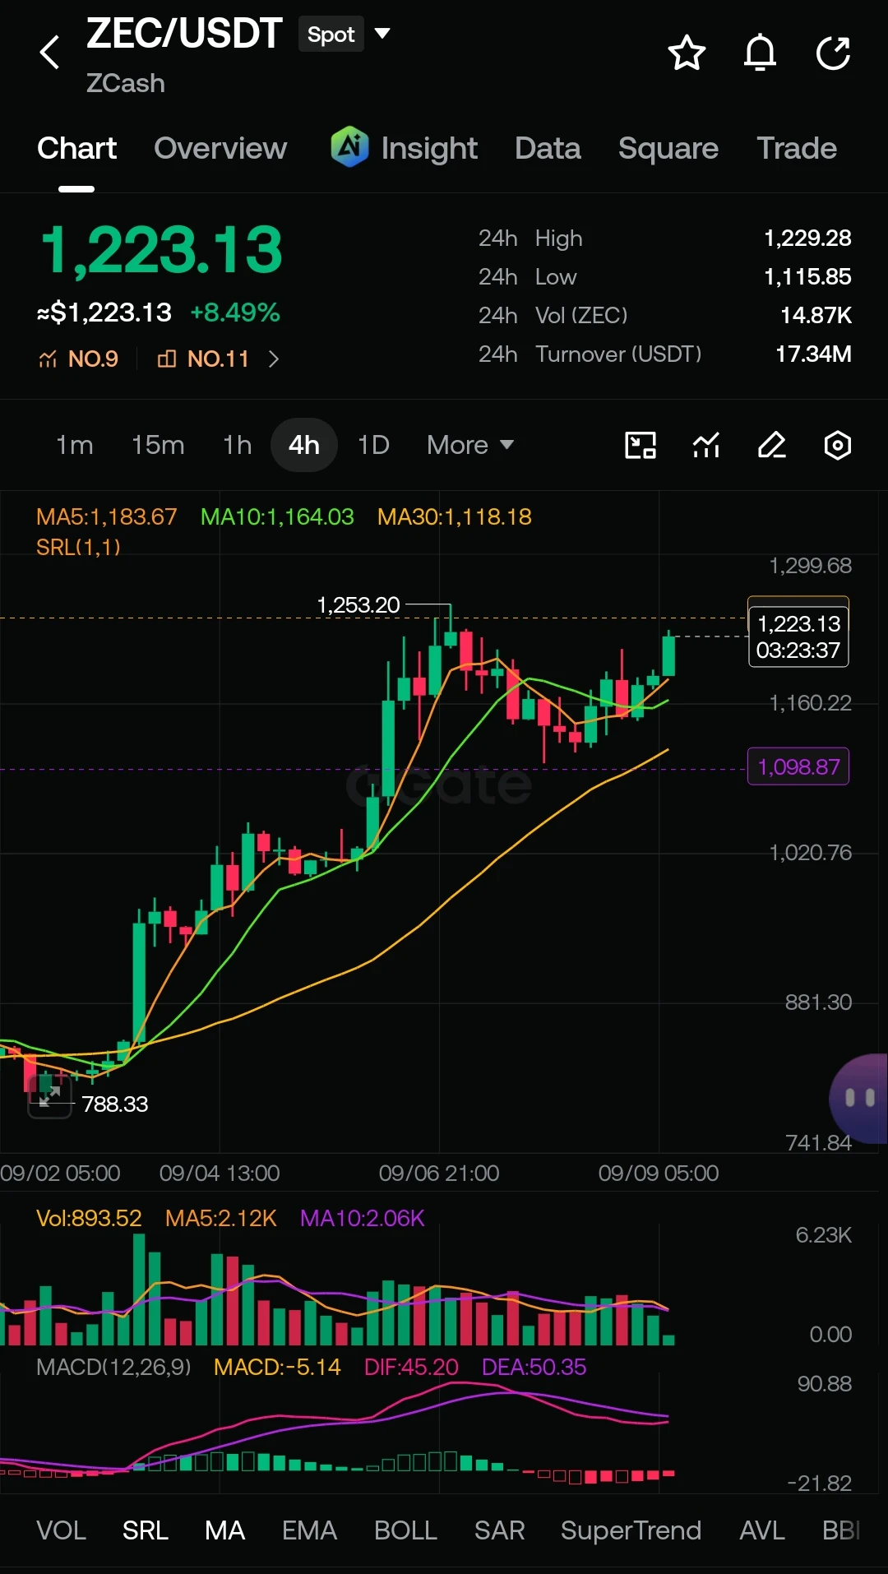
Task: Tap the share icon in header
Action: click(x=833, y=53)
